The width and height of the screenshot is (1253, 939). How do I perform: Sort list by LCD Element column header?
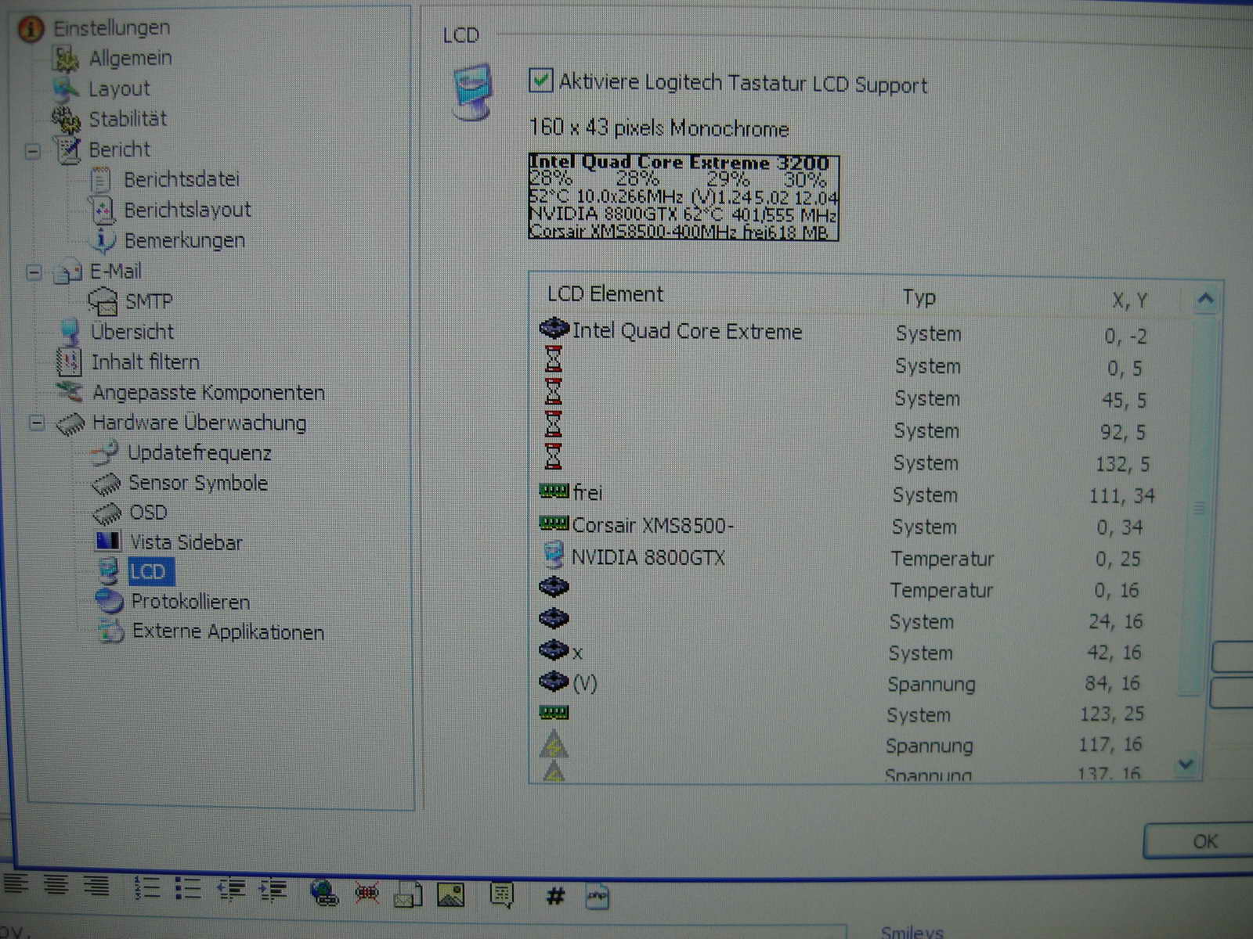tap(605, 294)
